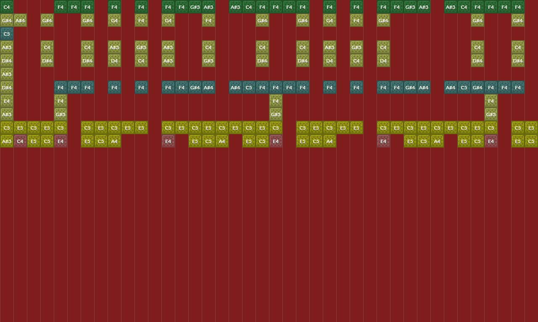Screen dimensions: 538x322
Task: Select the first yellow A4 note in the bottom row
Action: (114, 141)
